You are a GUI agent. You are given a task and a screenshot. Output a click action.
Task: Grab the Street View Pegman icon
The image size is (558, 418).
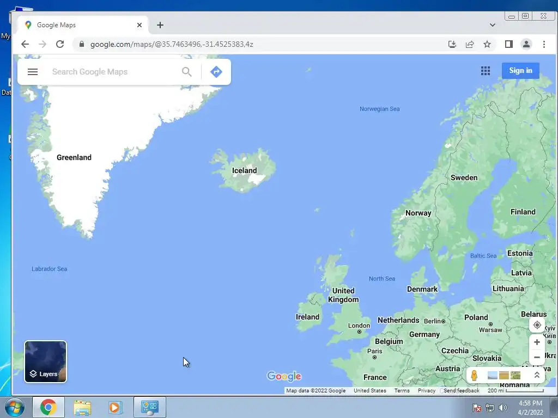pos(474,376)
